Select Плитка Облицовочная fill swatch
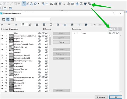Viewport: 127px width, 99px height. pyautogui.click(x=11, y=61)
